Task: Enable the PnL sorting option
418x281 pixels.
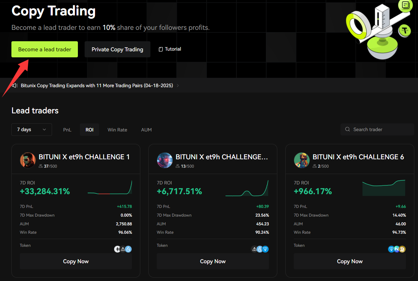Action: [67, 129]
